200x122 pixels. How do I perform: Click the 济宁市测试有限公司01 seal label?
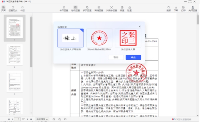tap(99, 49)
